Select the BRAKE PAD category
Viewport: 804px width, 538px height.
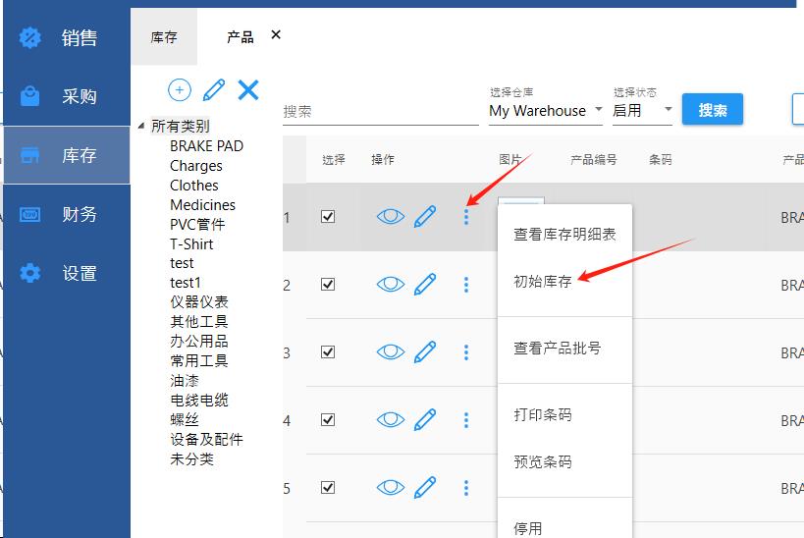206,146
